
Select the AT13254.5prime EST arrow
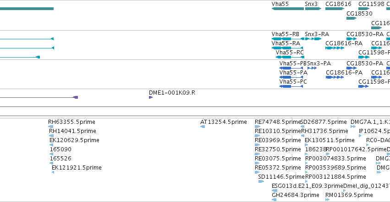203,127
